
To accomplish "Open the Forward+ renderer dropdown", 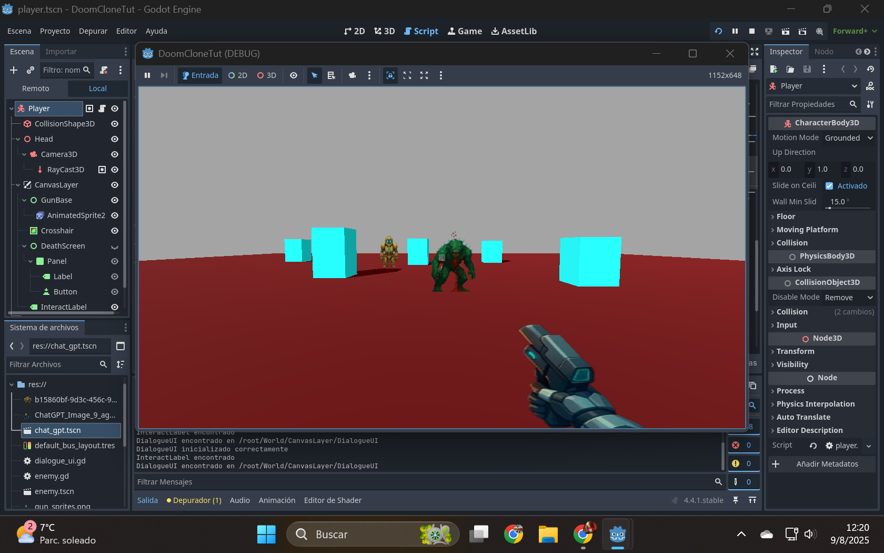I will click(x=855, y=31).
